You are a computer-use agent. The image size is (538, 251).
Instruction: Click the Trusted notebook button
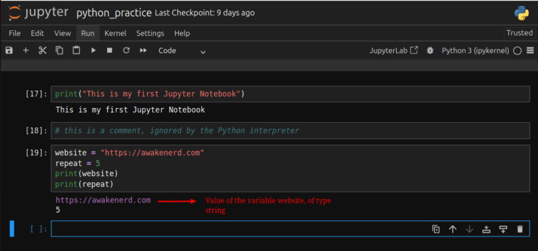tap(519, 33)
